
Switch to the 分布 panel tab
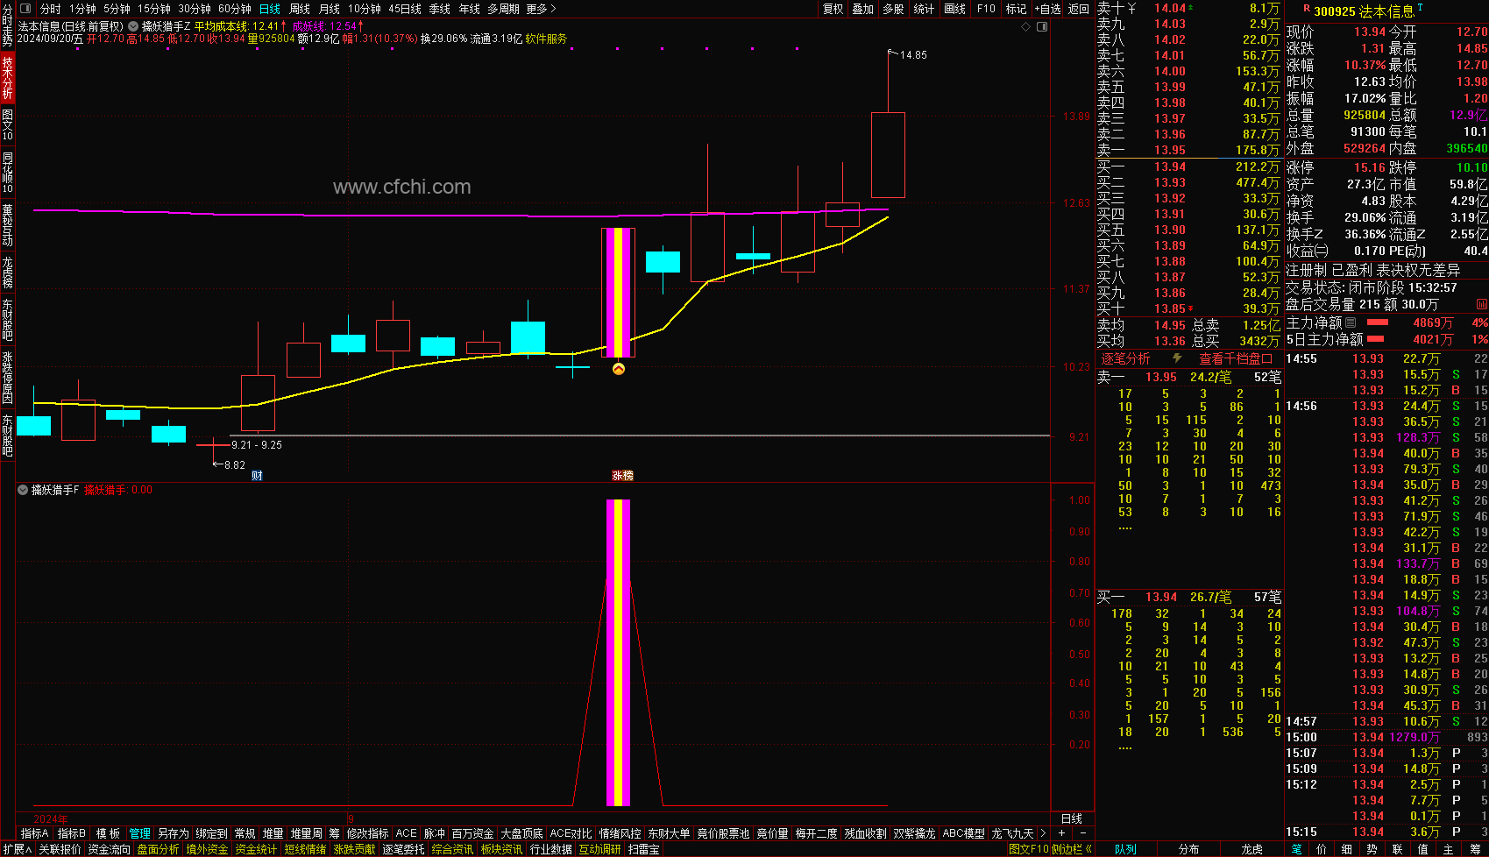[1188, 849]
